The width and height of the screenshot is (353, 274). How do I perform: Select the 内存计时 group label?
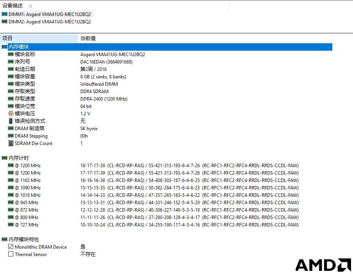(x=19, y=158)
